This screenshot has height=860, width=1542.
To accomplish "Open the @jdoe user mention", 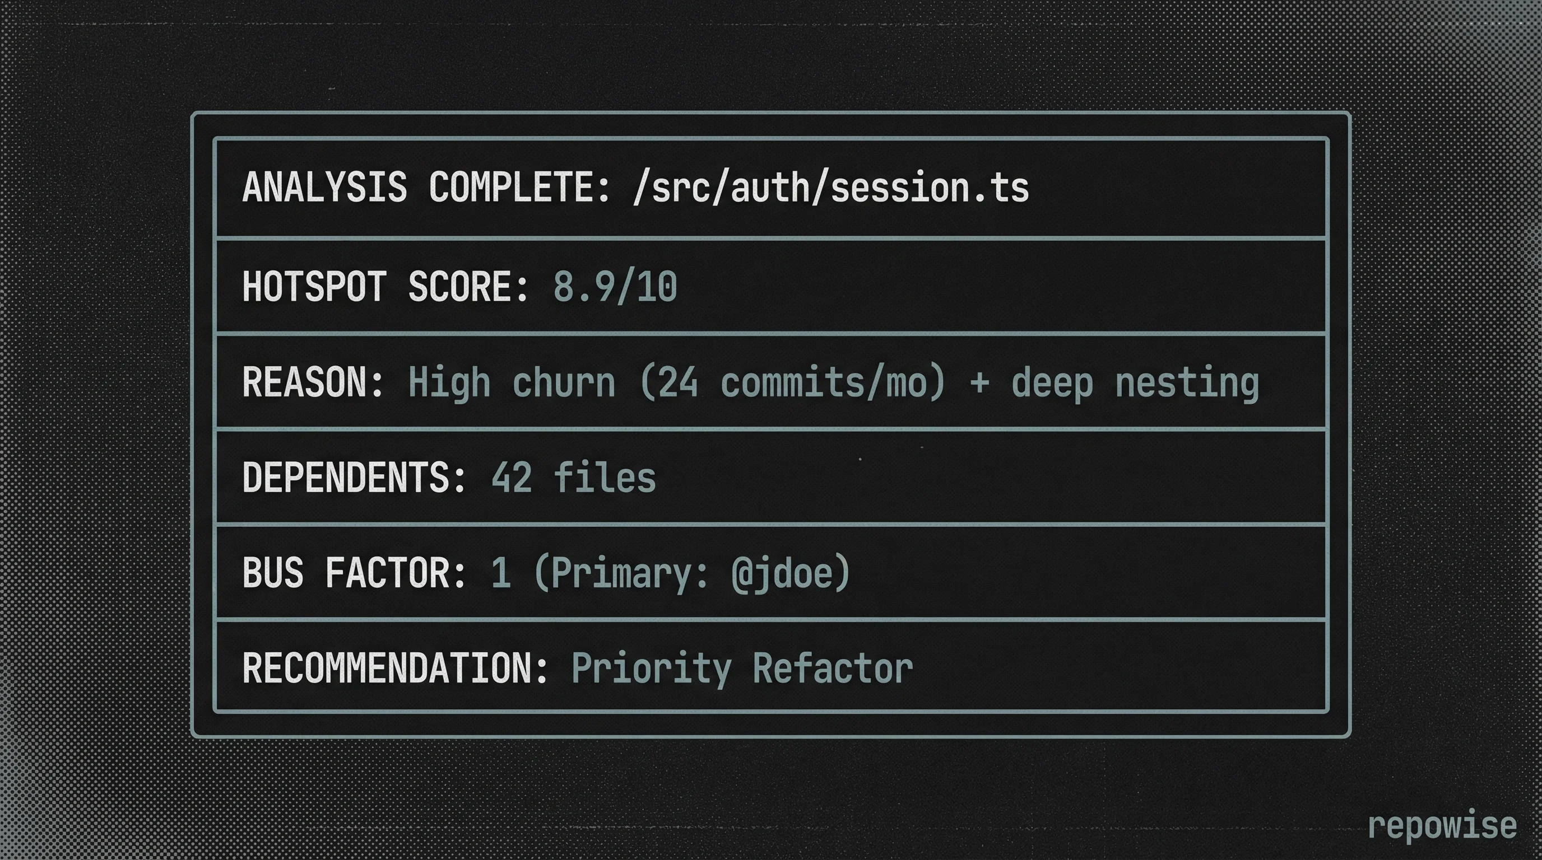I will point(783,573).
